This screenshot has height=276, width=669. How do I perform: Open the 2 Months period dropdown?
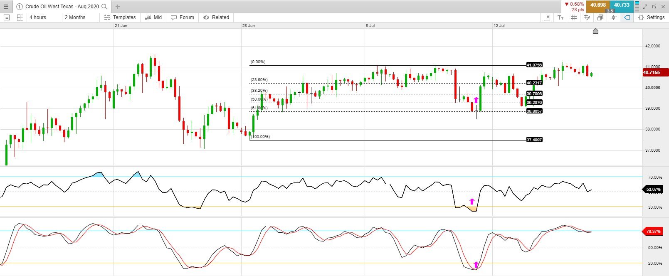(75, 17)
